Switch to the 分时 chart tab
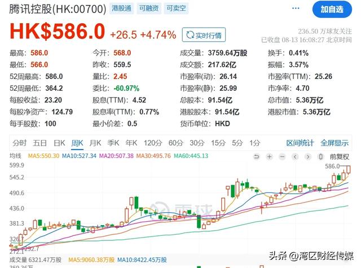This screenshot has width=361, height=268. point(20,143)
